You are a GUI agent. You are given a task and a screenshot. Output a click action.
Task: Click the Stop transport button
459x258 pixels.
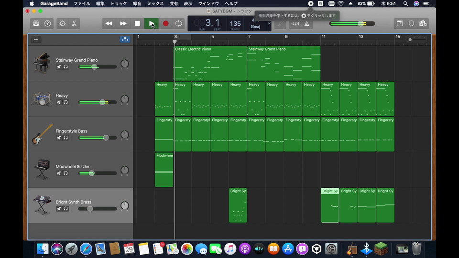pyautogui.click(x=137, y=23)
